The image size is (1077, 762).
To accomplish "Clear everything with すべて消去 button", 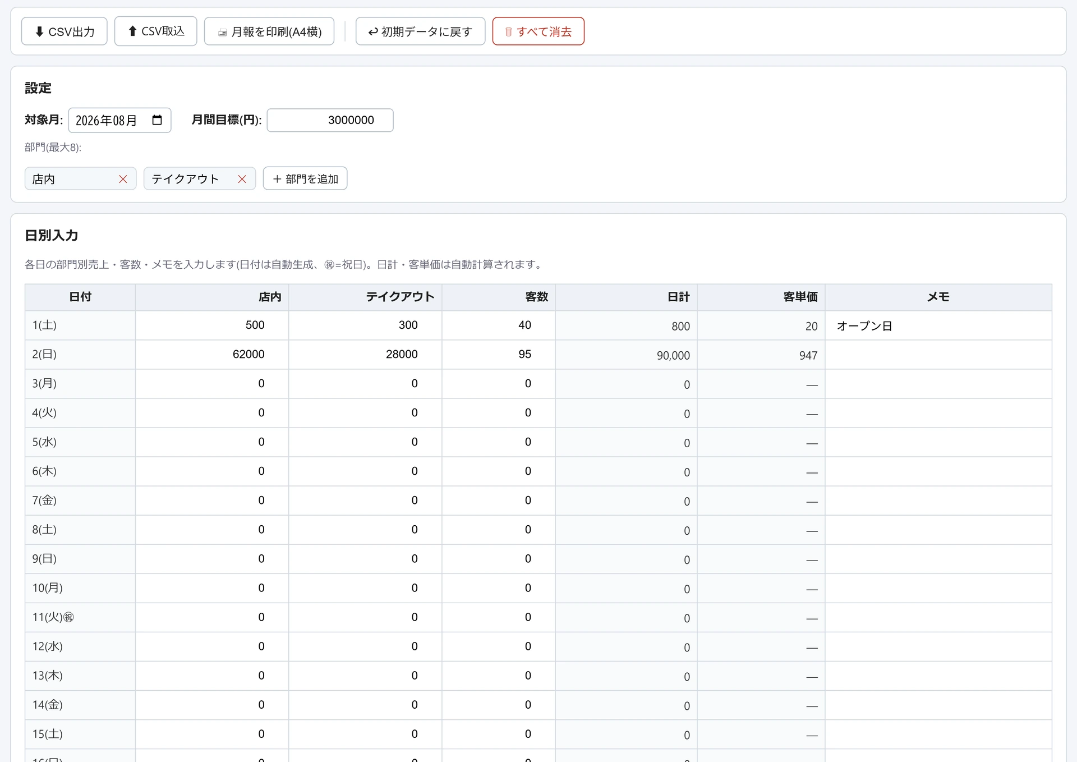I will (538, 31).
